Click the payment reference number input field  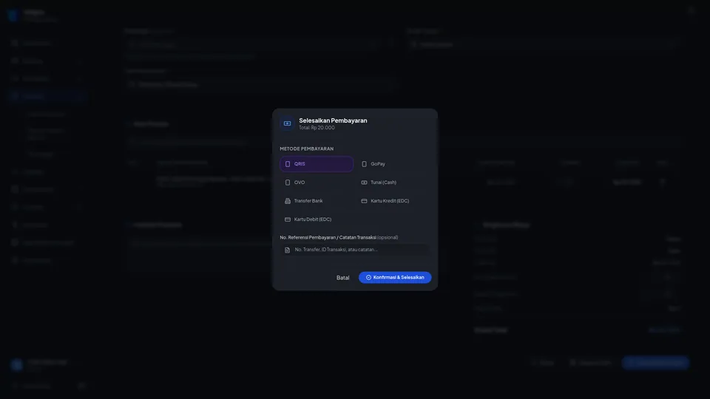pos(355,250)
